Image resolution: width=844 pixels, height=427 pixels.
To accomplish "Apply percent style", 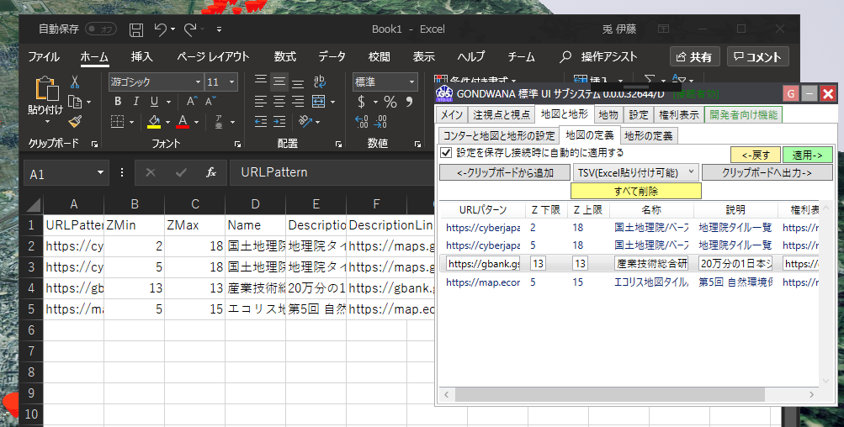I will click(x=390, y=102).
